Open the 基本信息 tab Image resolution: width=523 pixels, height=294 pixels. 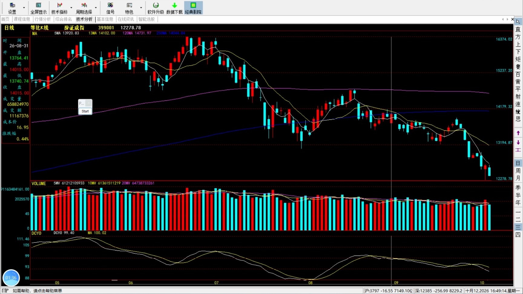[x=105, y=19]
